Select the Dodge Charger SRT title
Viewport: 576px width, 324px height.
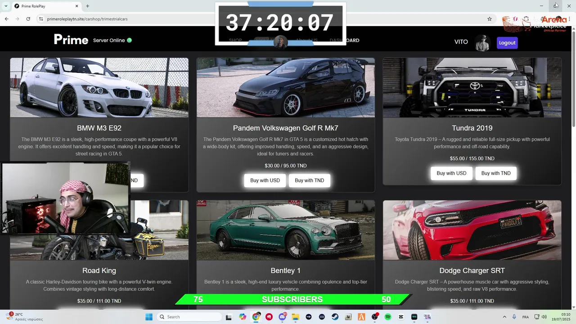click(x=472, y=270)
